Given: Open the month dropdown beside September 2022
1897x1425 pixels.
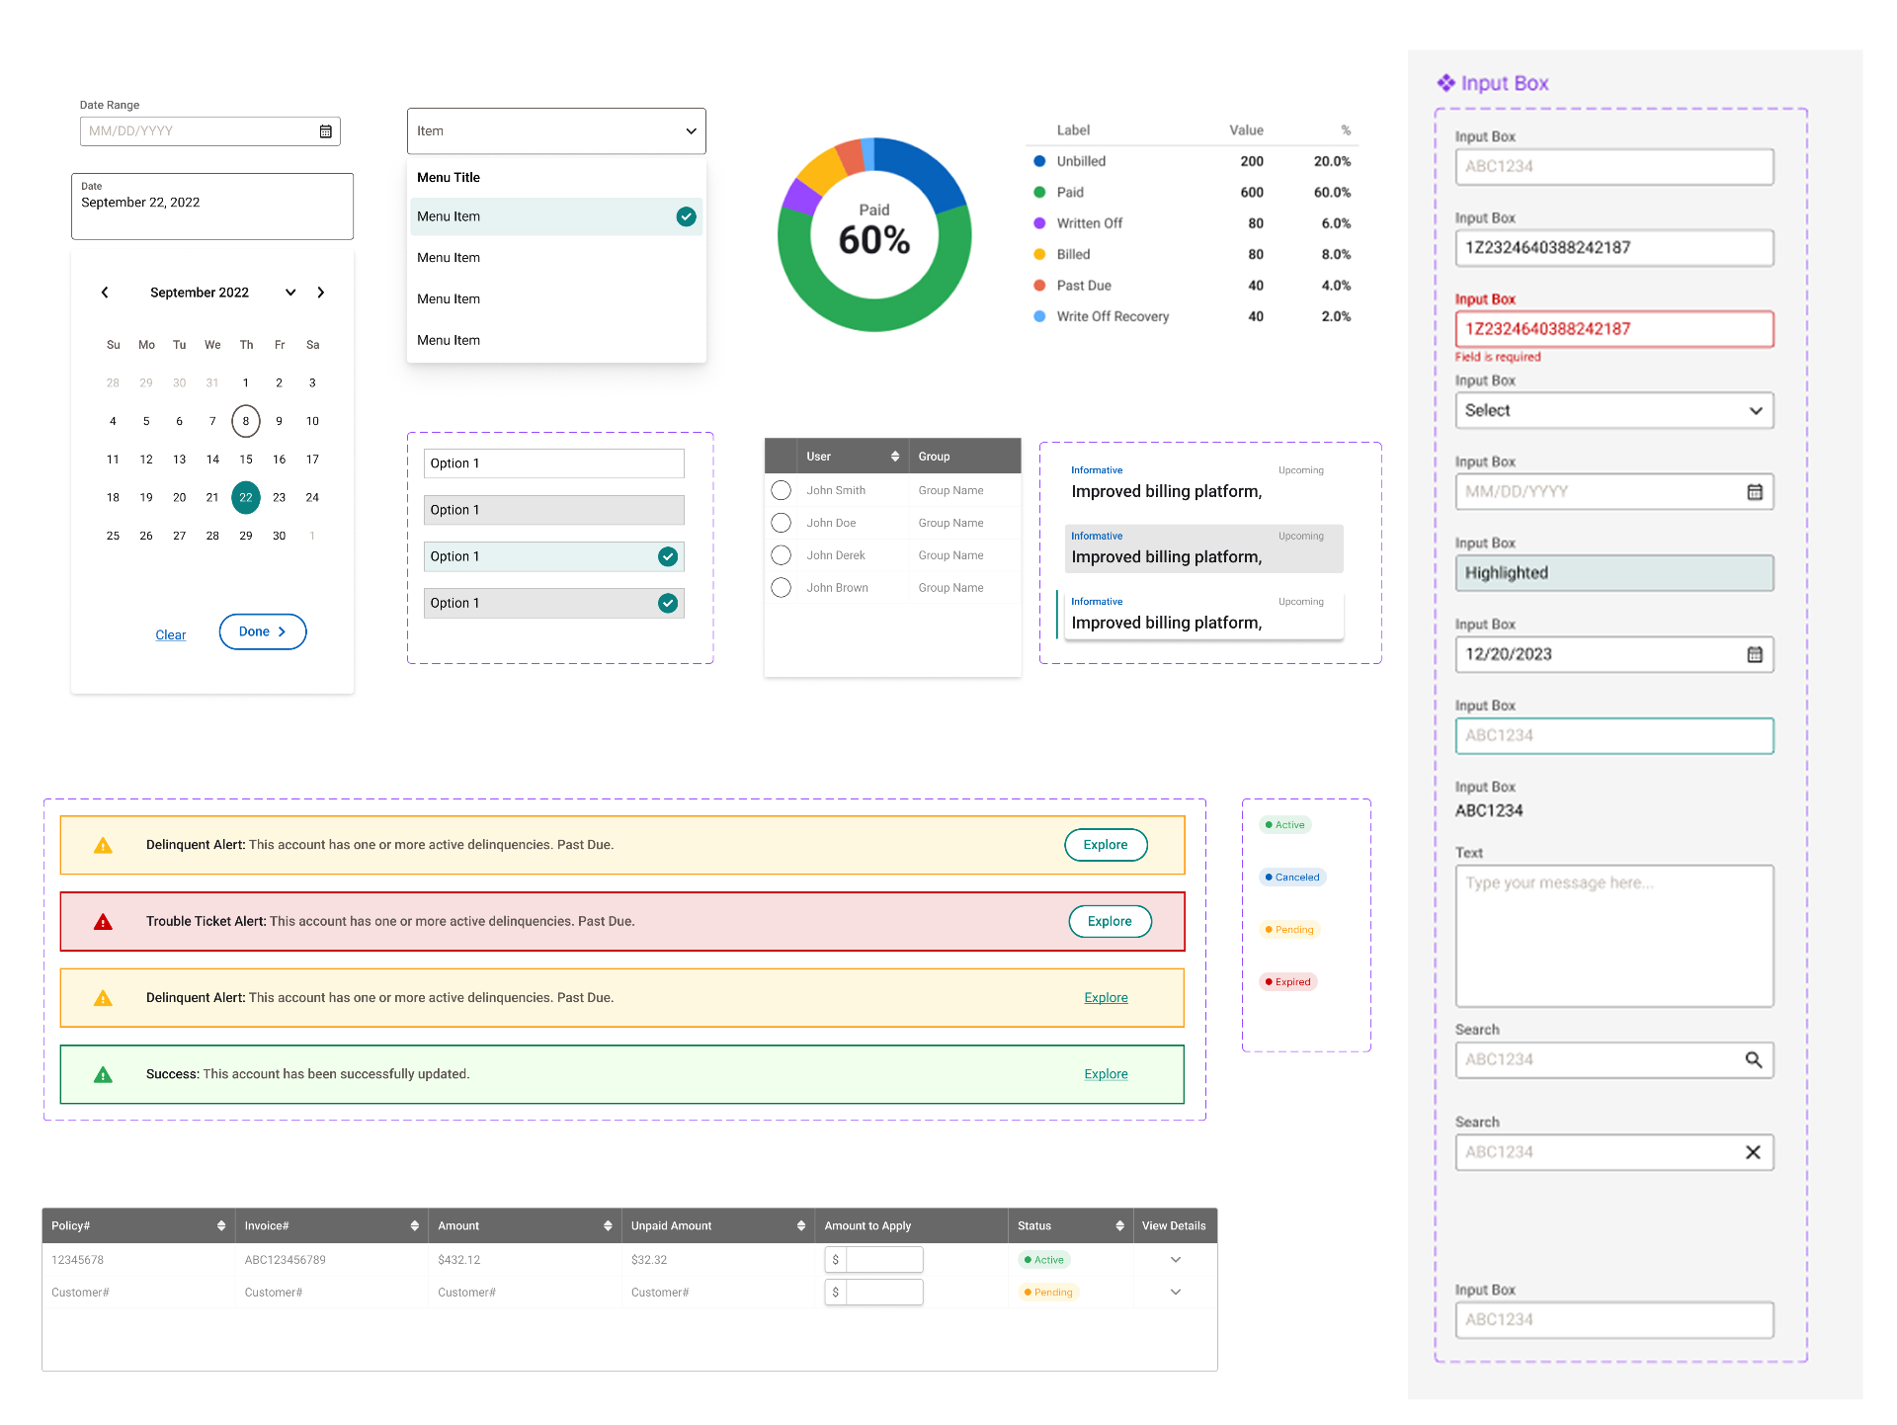Looking at the screenshot, I should pos(290,293).
